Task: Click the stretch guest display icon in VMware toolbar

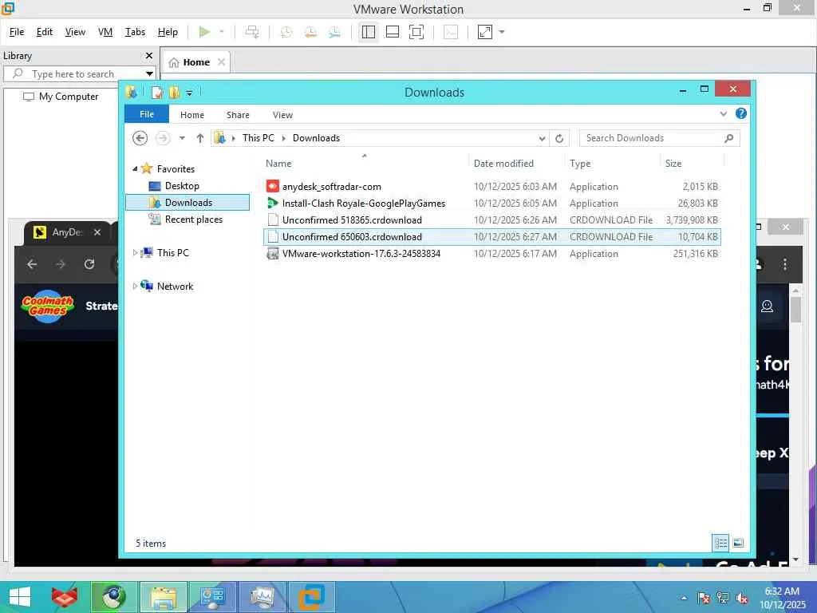Action: point(484,32)
